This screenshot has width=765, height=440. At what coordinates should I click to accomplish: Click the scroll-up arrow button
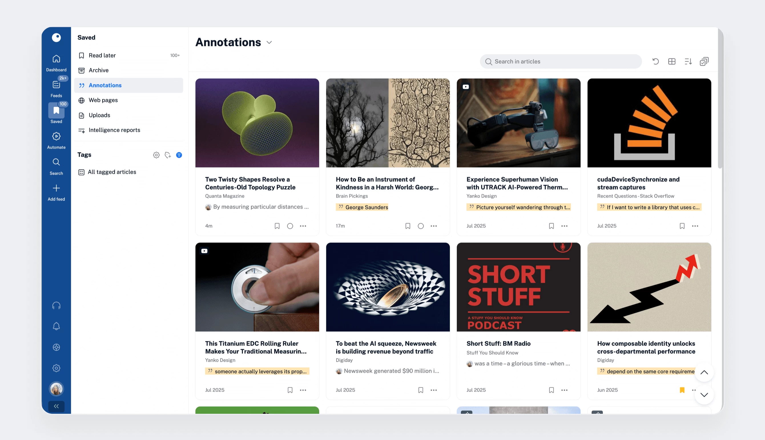(x=704, y=373)
